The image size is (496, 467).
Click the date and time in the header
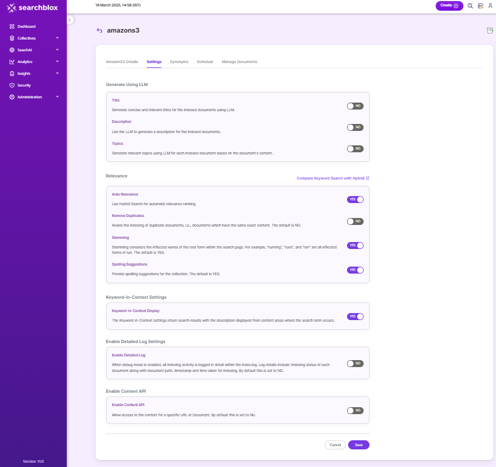118,5
